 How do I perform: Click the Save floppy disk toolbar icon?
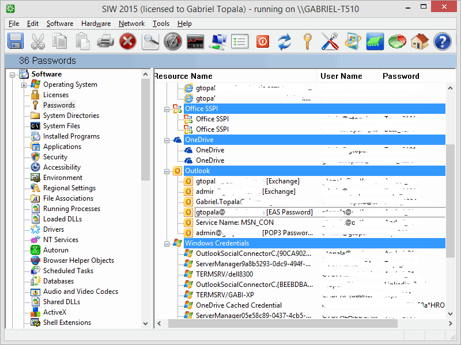(16, 41)
